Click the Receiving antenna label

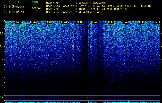coord(59,12)
